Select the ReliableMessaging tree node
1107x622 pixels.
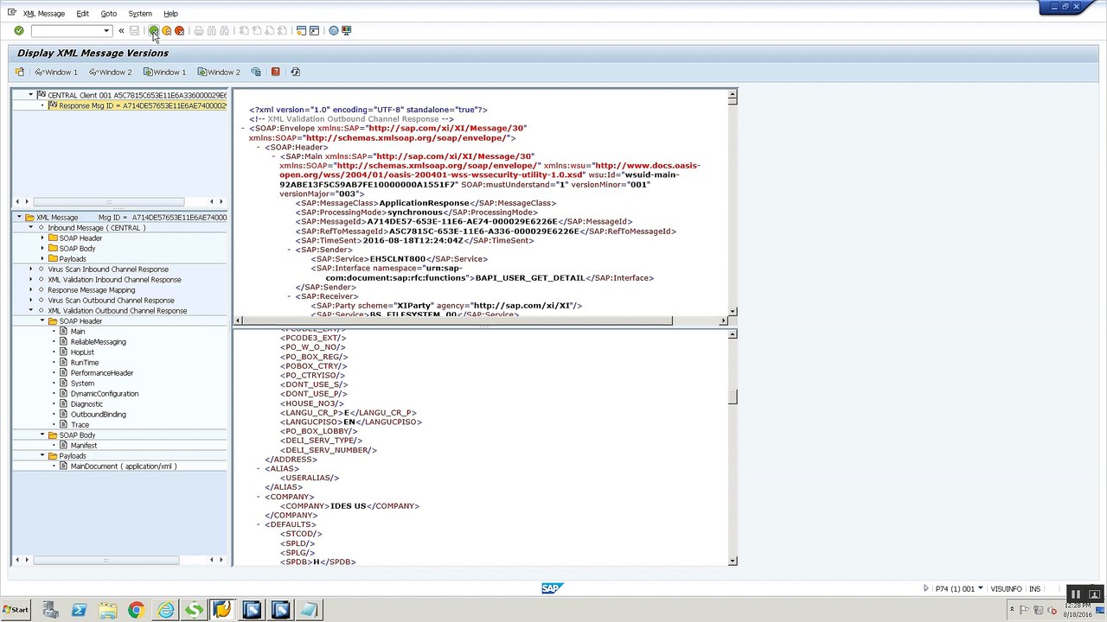[98, 342]
